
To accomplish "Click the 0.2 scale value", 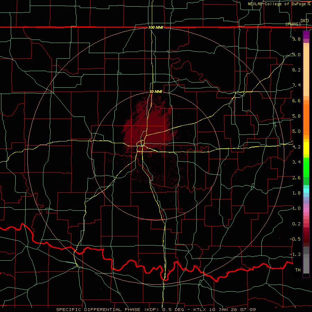I will [296, 224].
